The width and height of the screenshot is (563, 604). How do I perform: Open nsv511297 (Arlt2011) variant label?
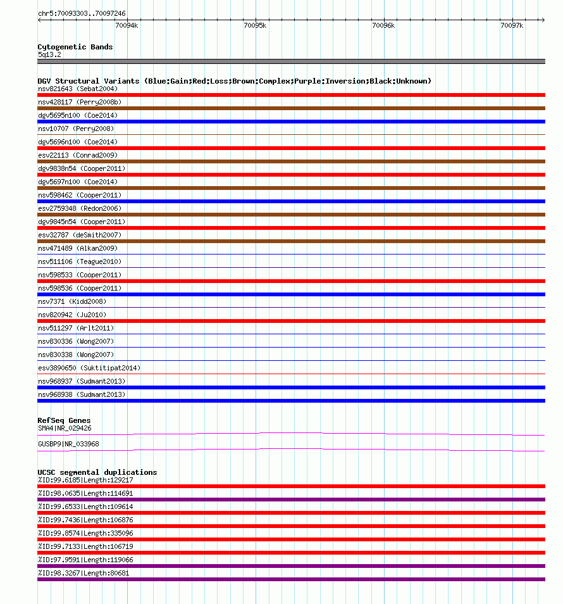point(76,328)
